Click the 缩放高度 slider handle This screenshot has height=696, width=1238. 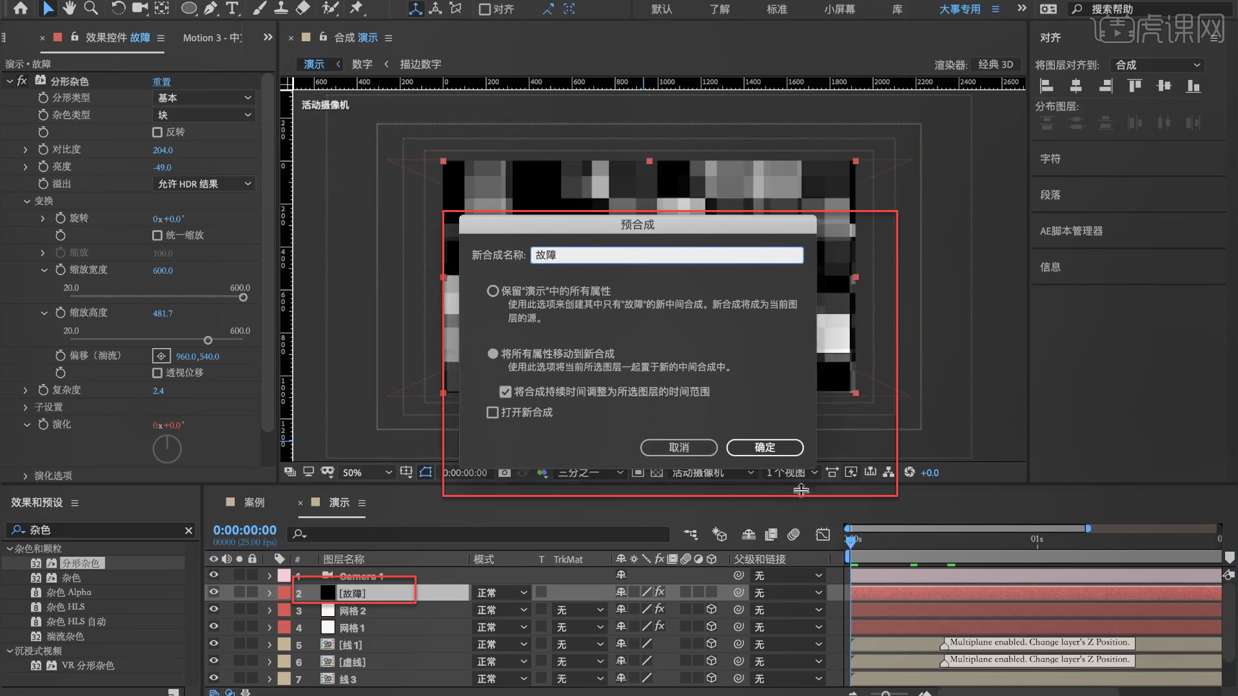point(208,340)
